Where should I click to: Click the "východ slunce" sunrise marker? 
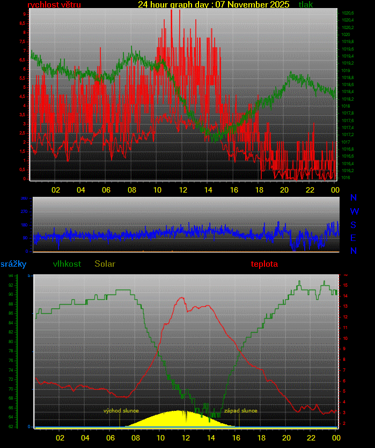coord(121,411)
